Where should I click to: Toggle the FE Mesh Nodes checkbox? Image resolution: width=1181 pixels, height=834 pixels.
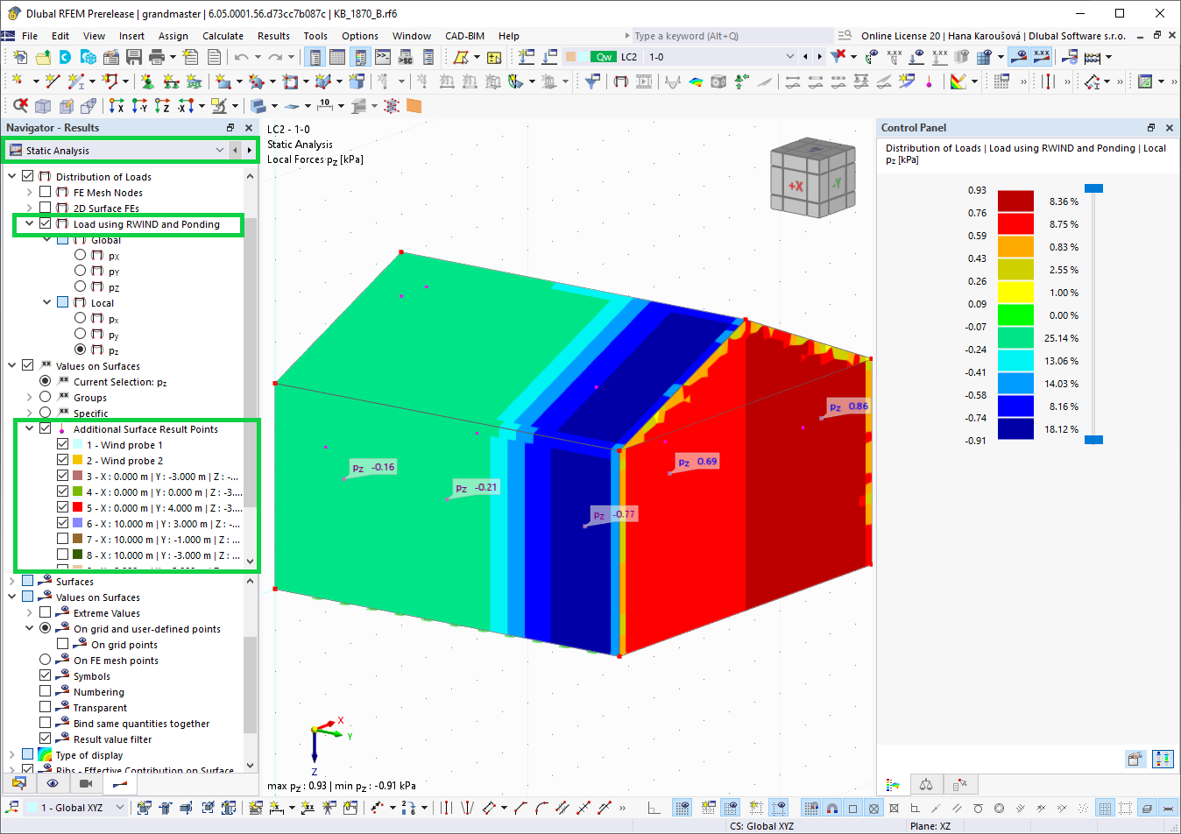click(45, 192)
